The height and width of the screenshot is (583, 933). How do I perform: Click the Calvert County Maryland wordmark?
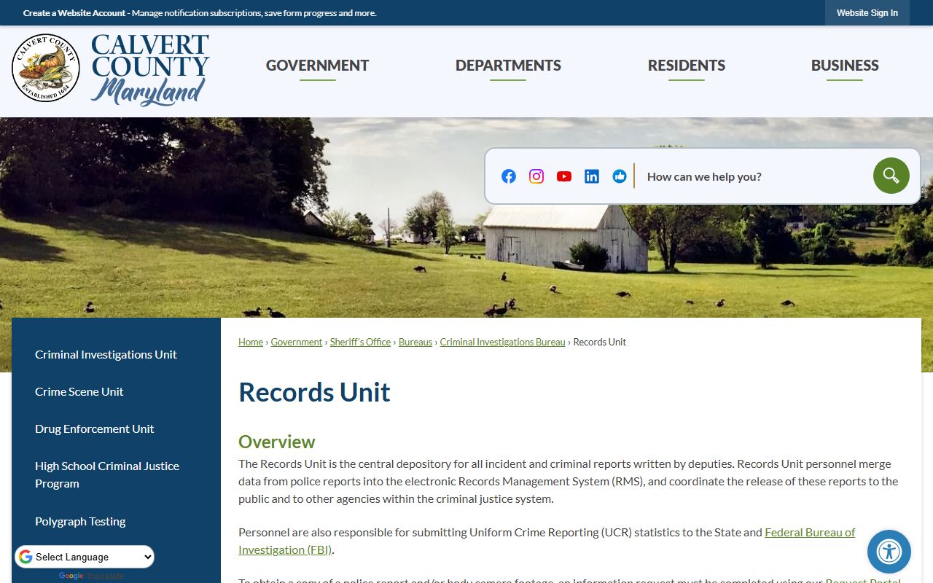150,70
